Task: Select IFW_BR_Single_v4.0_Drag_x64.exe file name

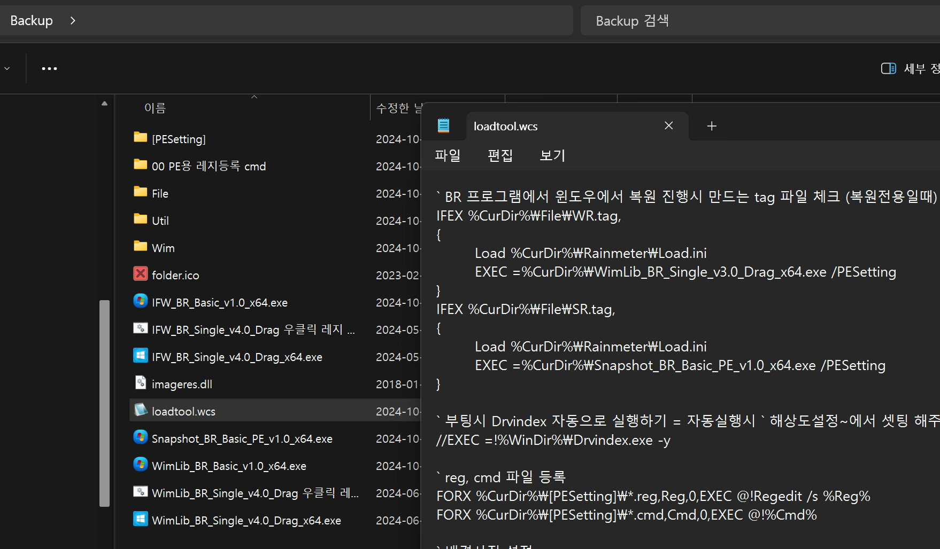Action: (237, 357)
